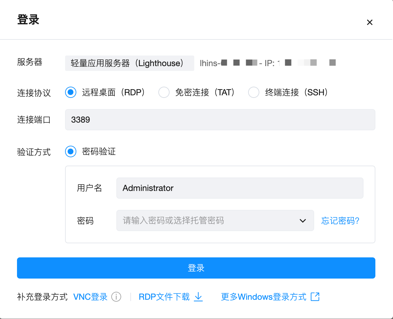This screenshot has height=319, width=393.
Task: Click the 连接协议 label
Action: point(34,93)
